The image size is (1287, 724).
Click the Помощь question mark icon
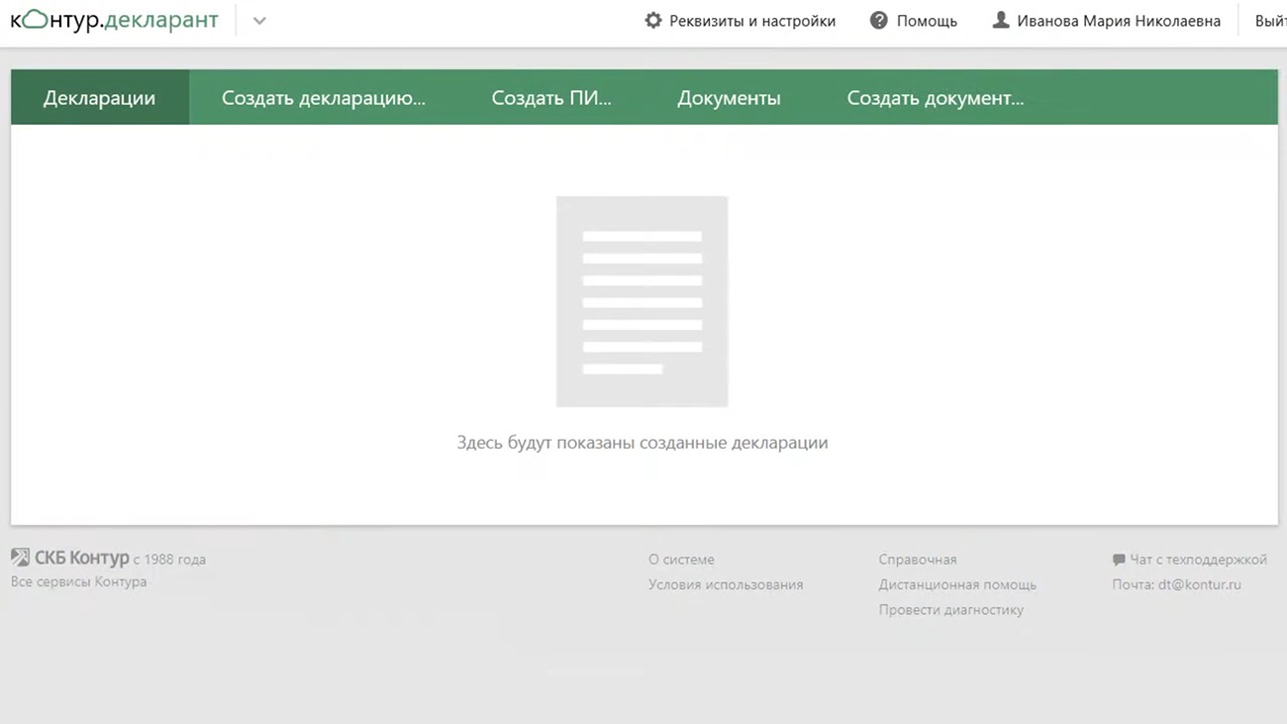coord(878,21)
